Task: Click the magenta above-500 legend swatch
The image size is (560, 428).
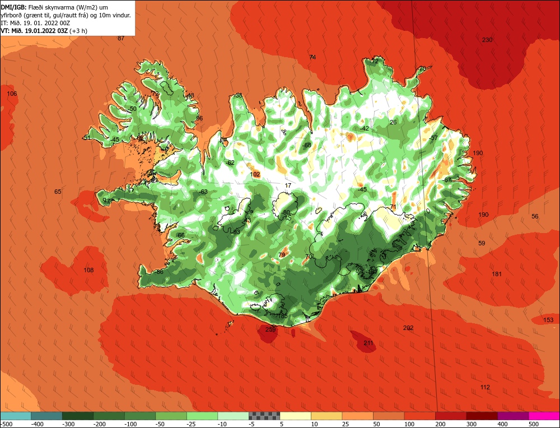Action: click(544, 416)
